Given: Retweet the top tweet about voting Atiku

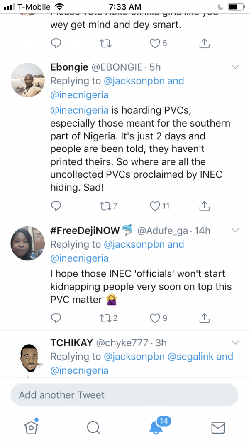Looking at the screenshot, I should click(x=105, y=43).
